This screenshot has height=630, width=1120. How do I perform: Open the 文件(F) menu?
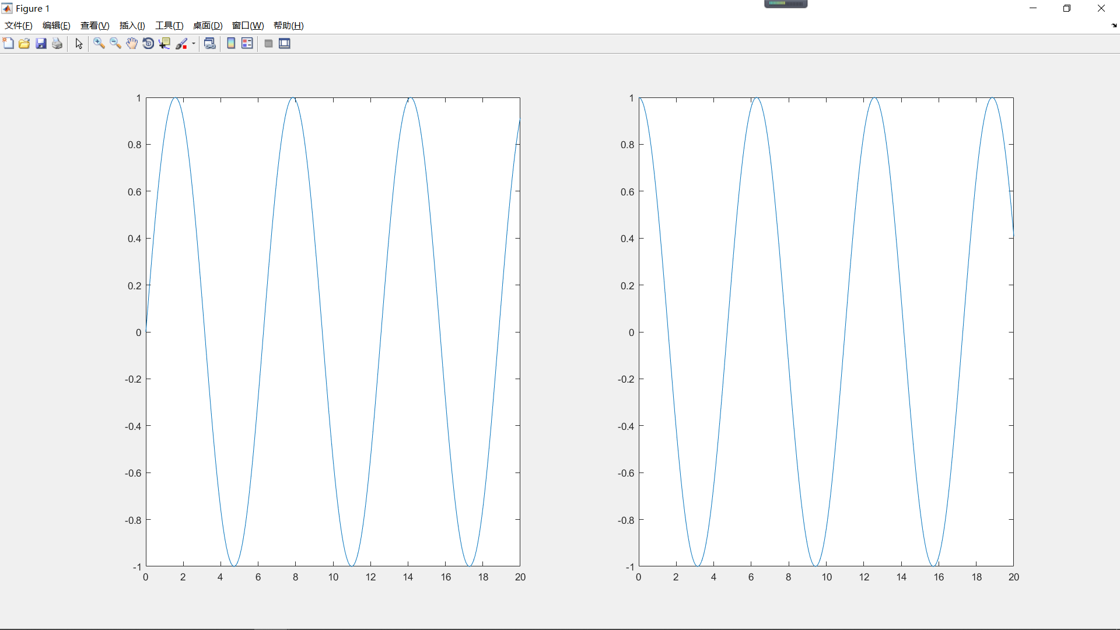click(x=19, y=26)
